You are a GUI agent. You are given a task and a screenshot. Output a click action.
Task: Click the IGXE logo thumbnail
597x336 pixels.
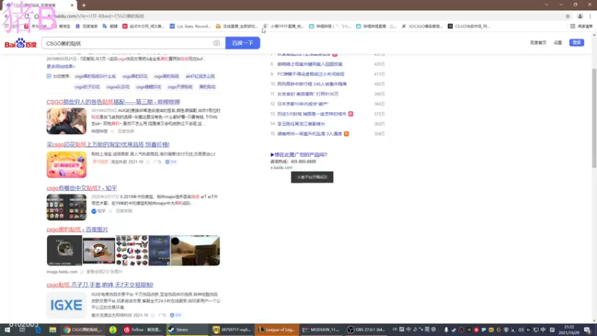[66, 305]
